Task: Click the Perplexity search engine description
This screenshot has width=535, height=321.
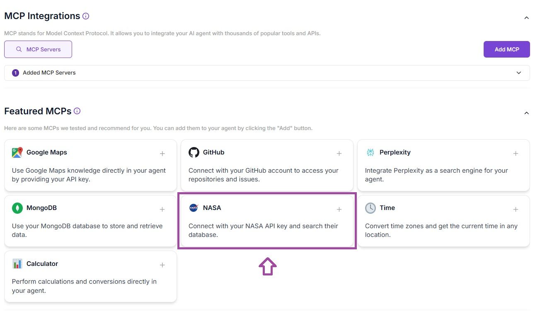Action: [x=436, y=175]
